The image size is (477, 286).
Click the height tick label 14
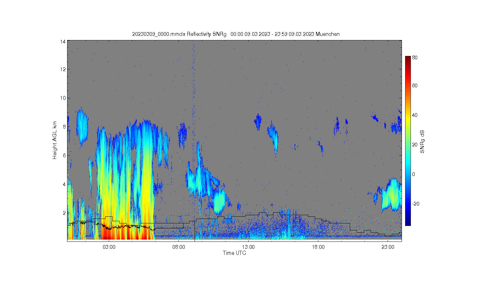tap(63, 42)
